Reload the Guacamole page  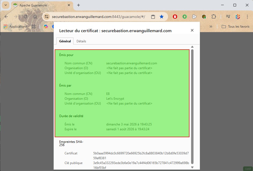click(x=25, y=17)
